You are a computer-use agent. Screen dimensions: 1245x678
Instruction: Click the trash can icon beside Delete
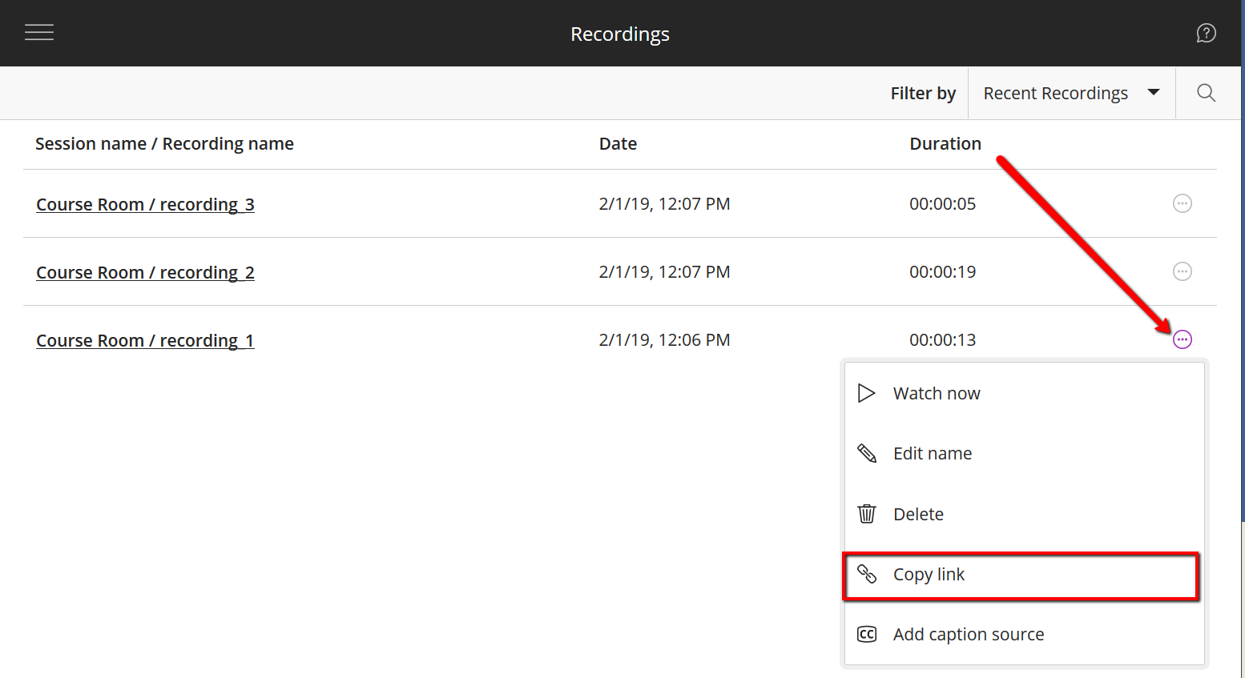point(867,513)
